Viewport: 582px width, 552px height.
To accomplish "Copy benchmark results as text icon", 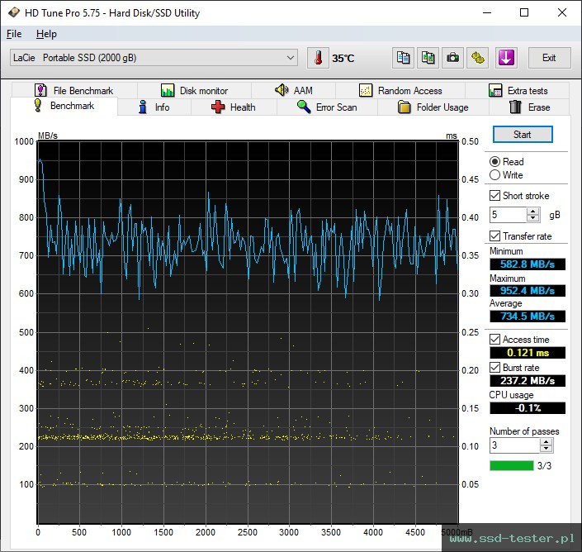I will pos(404,58).
